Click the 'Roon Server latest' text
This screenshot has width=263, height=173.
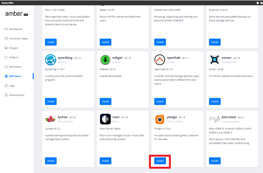(x=110, y=129)
